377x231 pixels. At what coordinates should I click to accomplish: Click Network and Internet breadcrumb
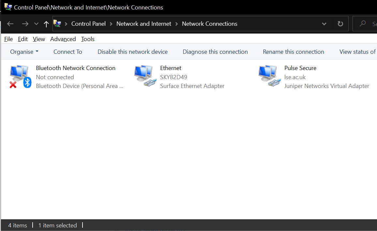click(144, 24)
